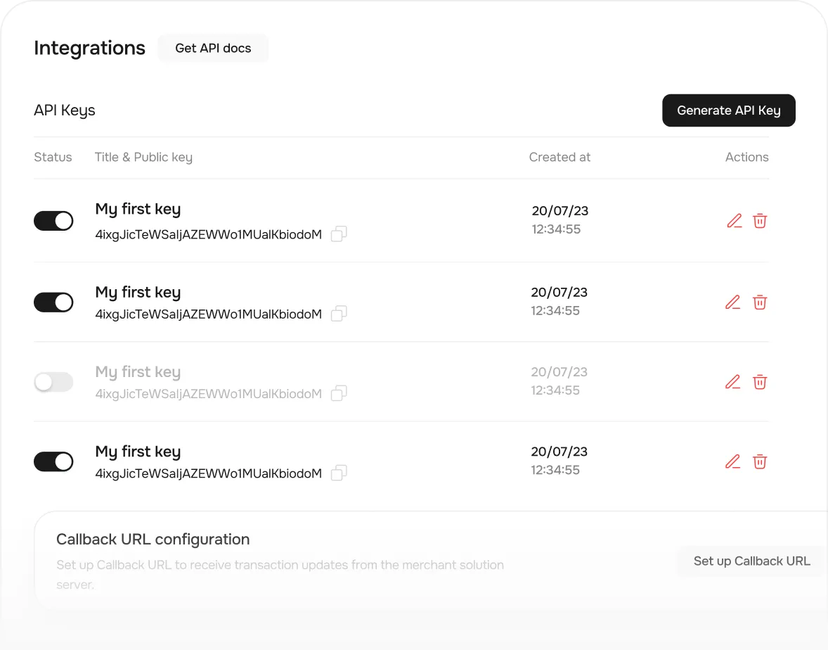Edit the last API key with pencil icon
Viewport: 828px width, 650px height.
[x=733, y=462]
